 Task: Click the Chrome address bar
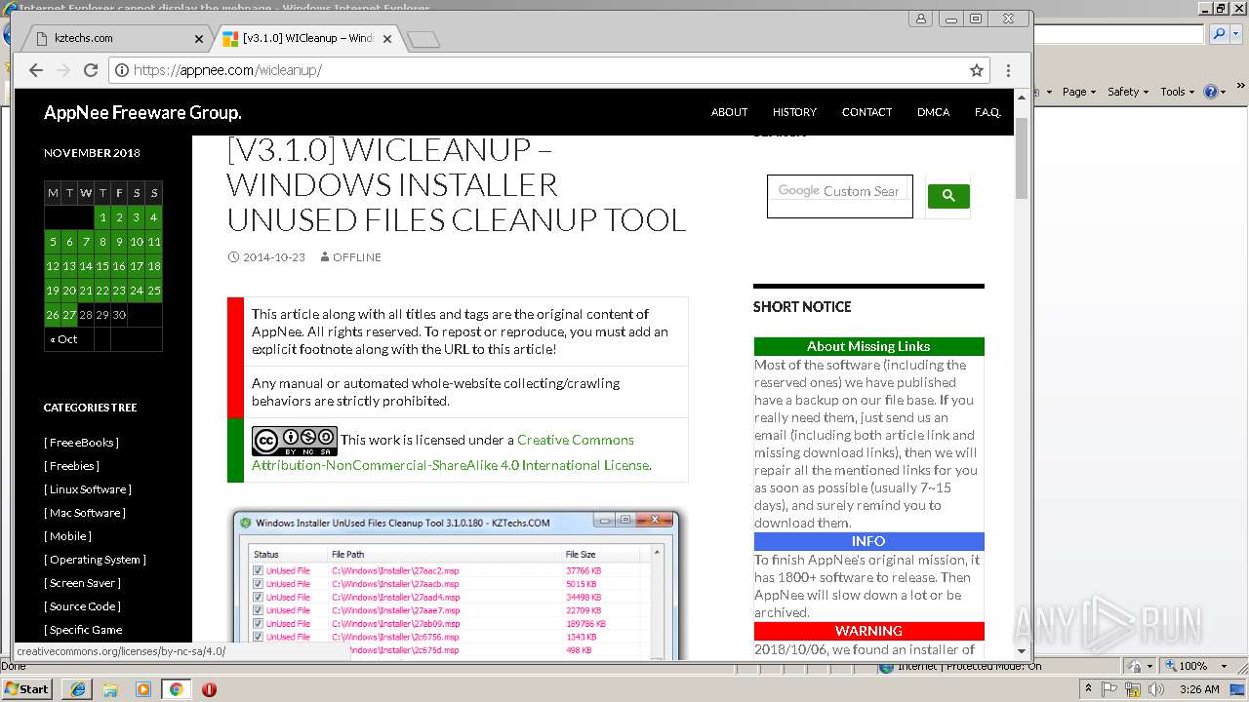(x=546, y=70)
